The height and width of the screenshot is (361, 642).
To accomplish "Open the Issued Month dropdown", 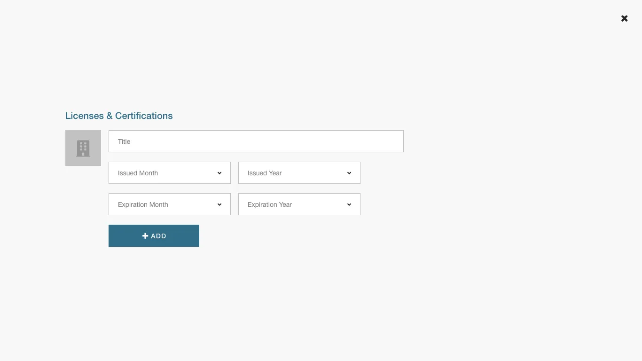I will pyautogui.click(x=169, y=173).
